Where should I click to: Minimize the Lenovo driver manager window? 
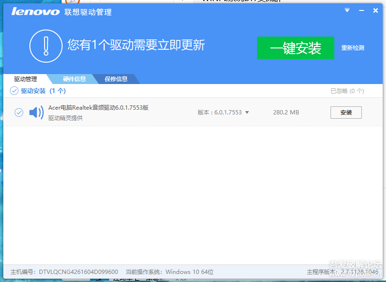pyautogui.click(x=361, y=10)
